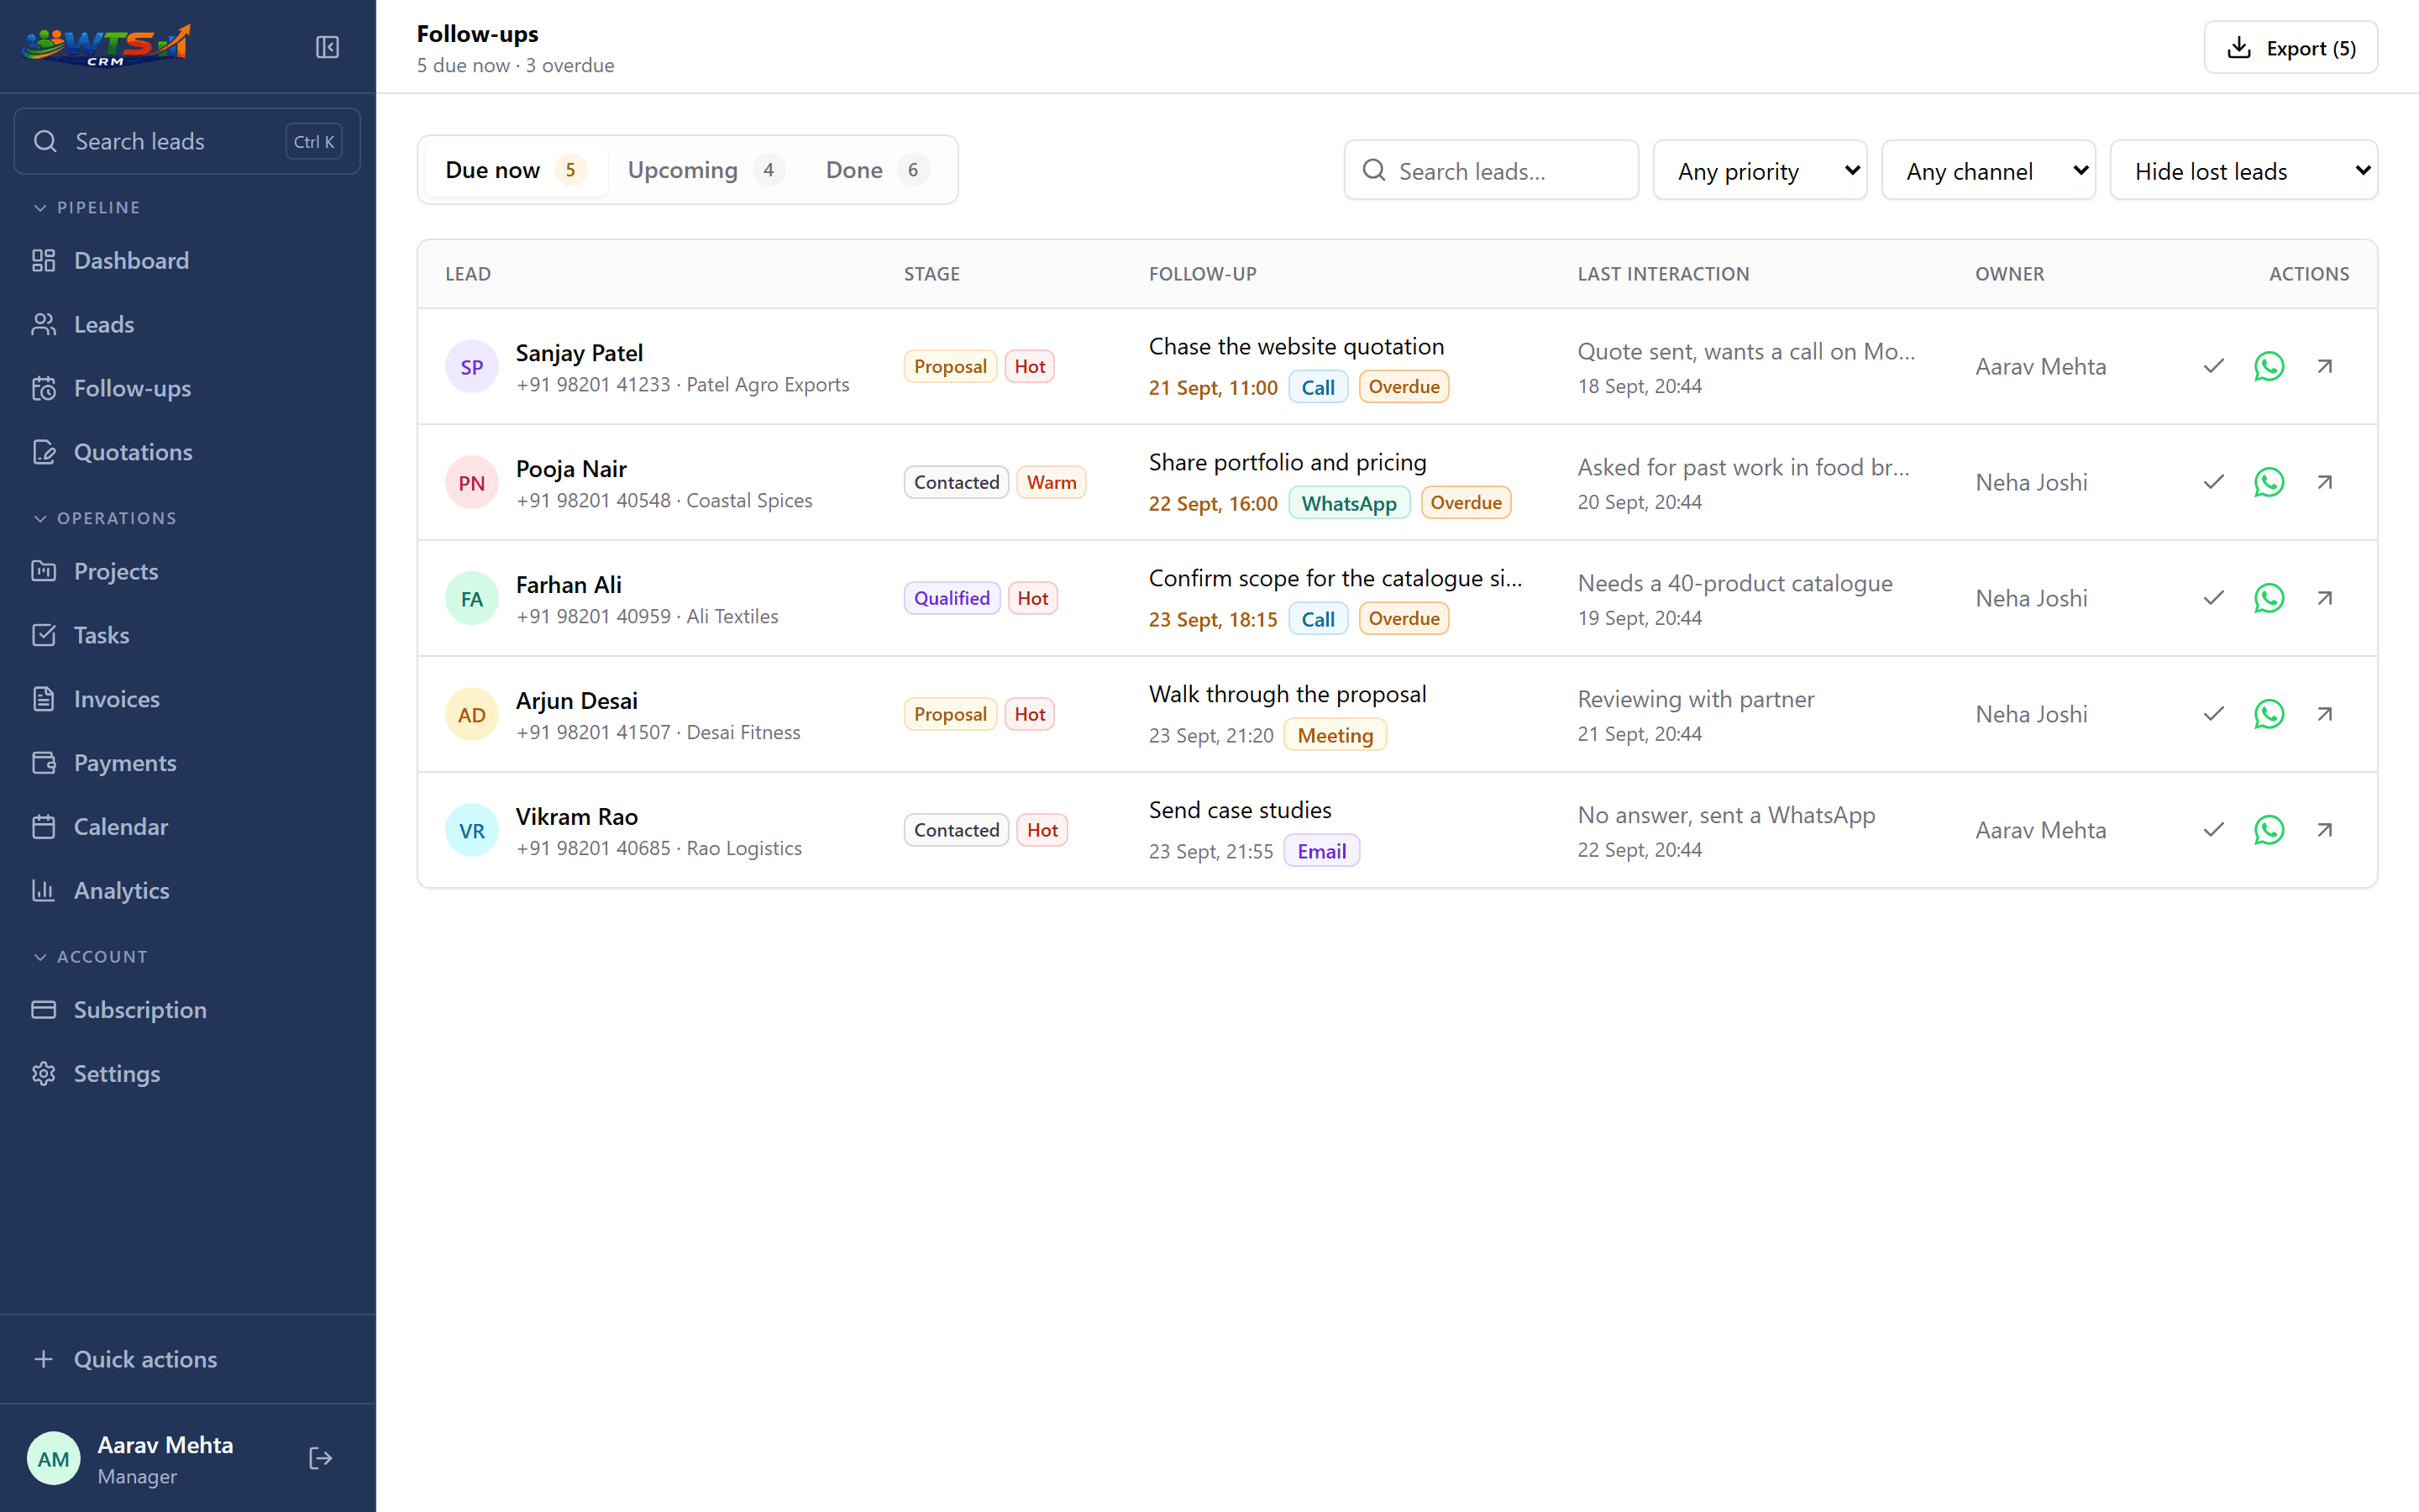Mark Vikram Rao follow-up as done
2419x1512 pixels.
coord(2213,830)
